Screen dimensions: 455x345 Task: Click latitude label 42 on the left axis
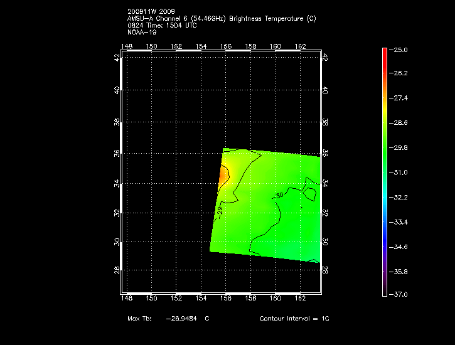coord(117,57)
